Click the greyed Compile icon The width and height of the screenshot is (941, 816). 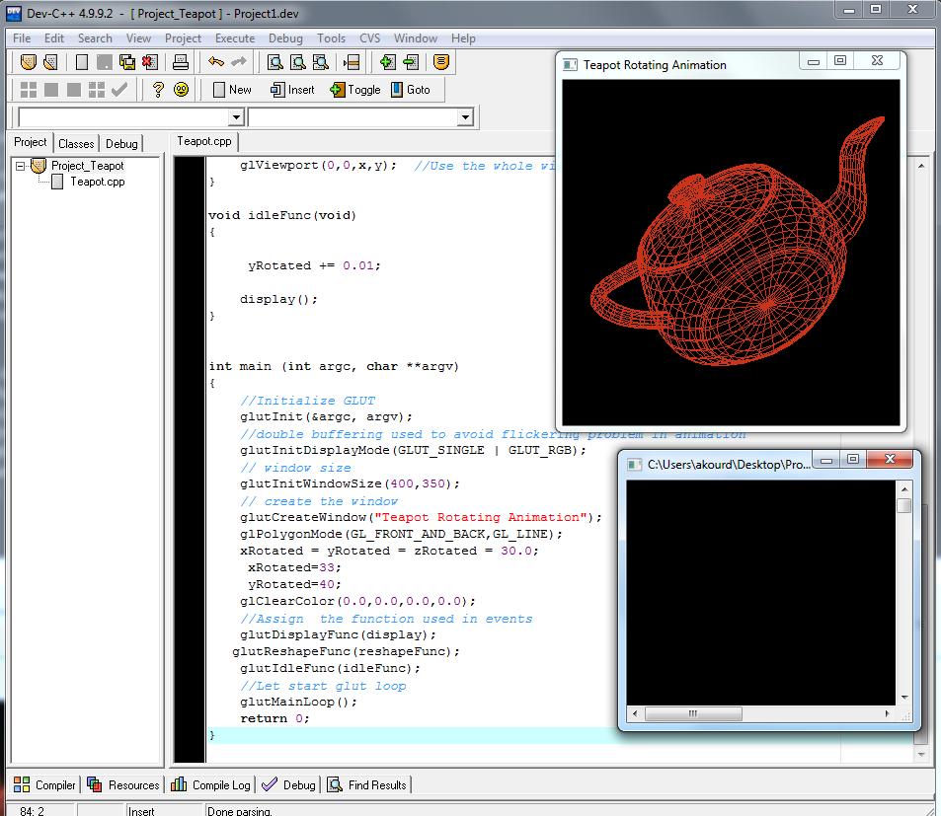(29, 90)
